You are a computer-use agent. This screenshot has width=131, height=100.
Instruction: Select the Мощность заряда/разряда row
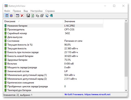[53, 67]
